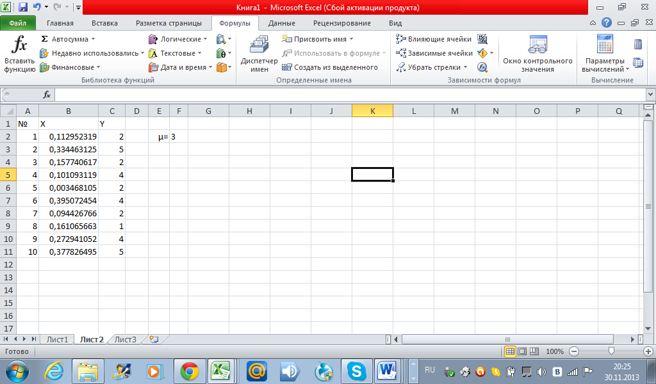This screenshot has width=656, height=384.
Task: Click Trace Precedents (Влияющие ячейки)
Action: point(434,39)
